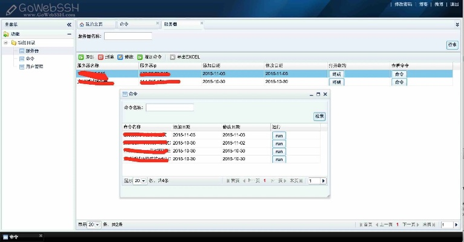Click the 导出EXCEL export icon

(x=172, y=57)
